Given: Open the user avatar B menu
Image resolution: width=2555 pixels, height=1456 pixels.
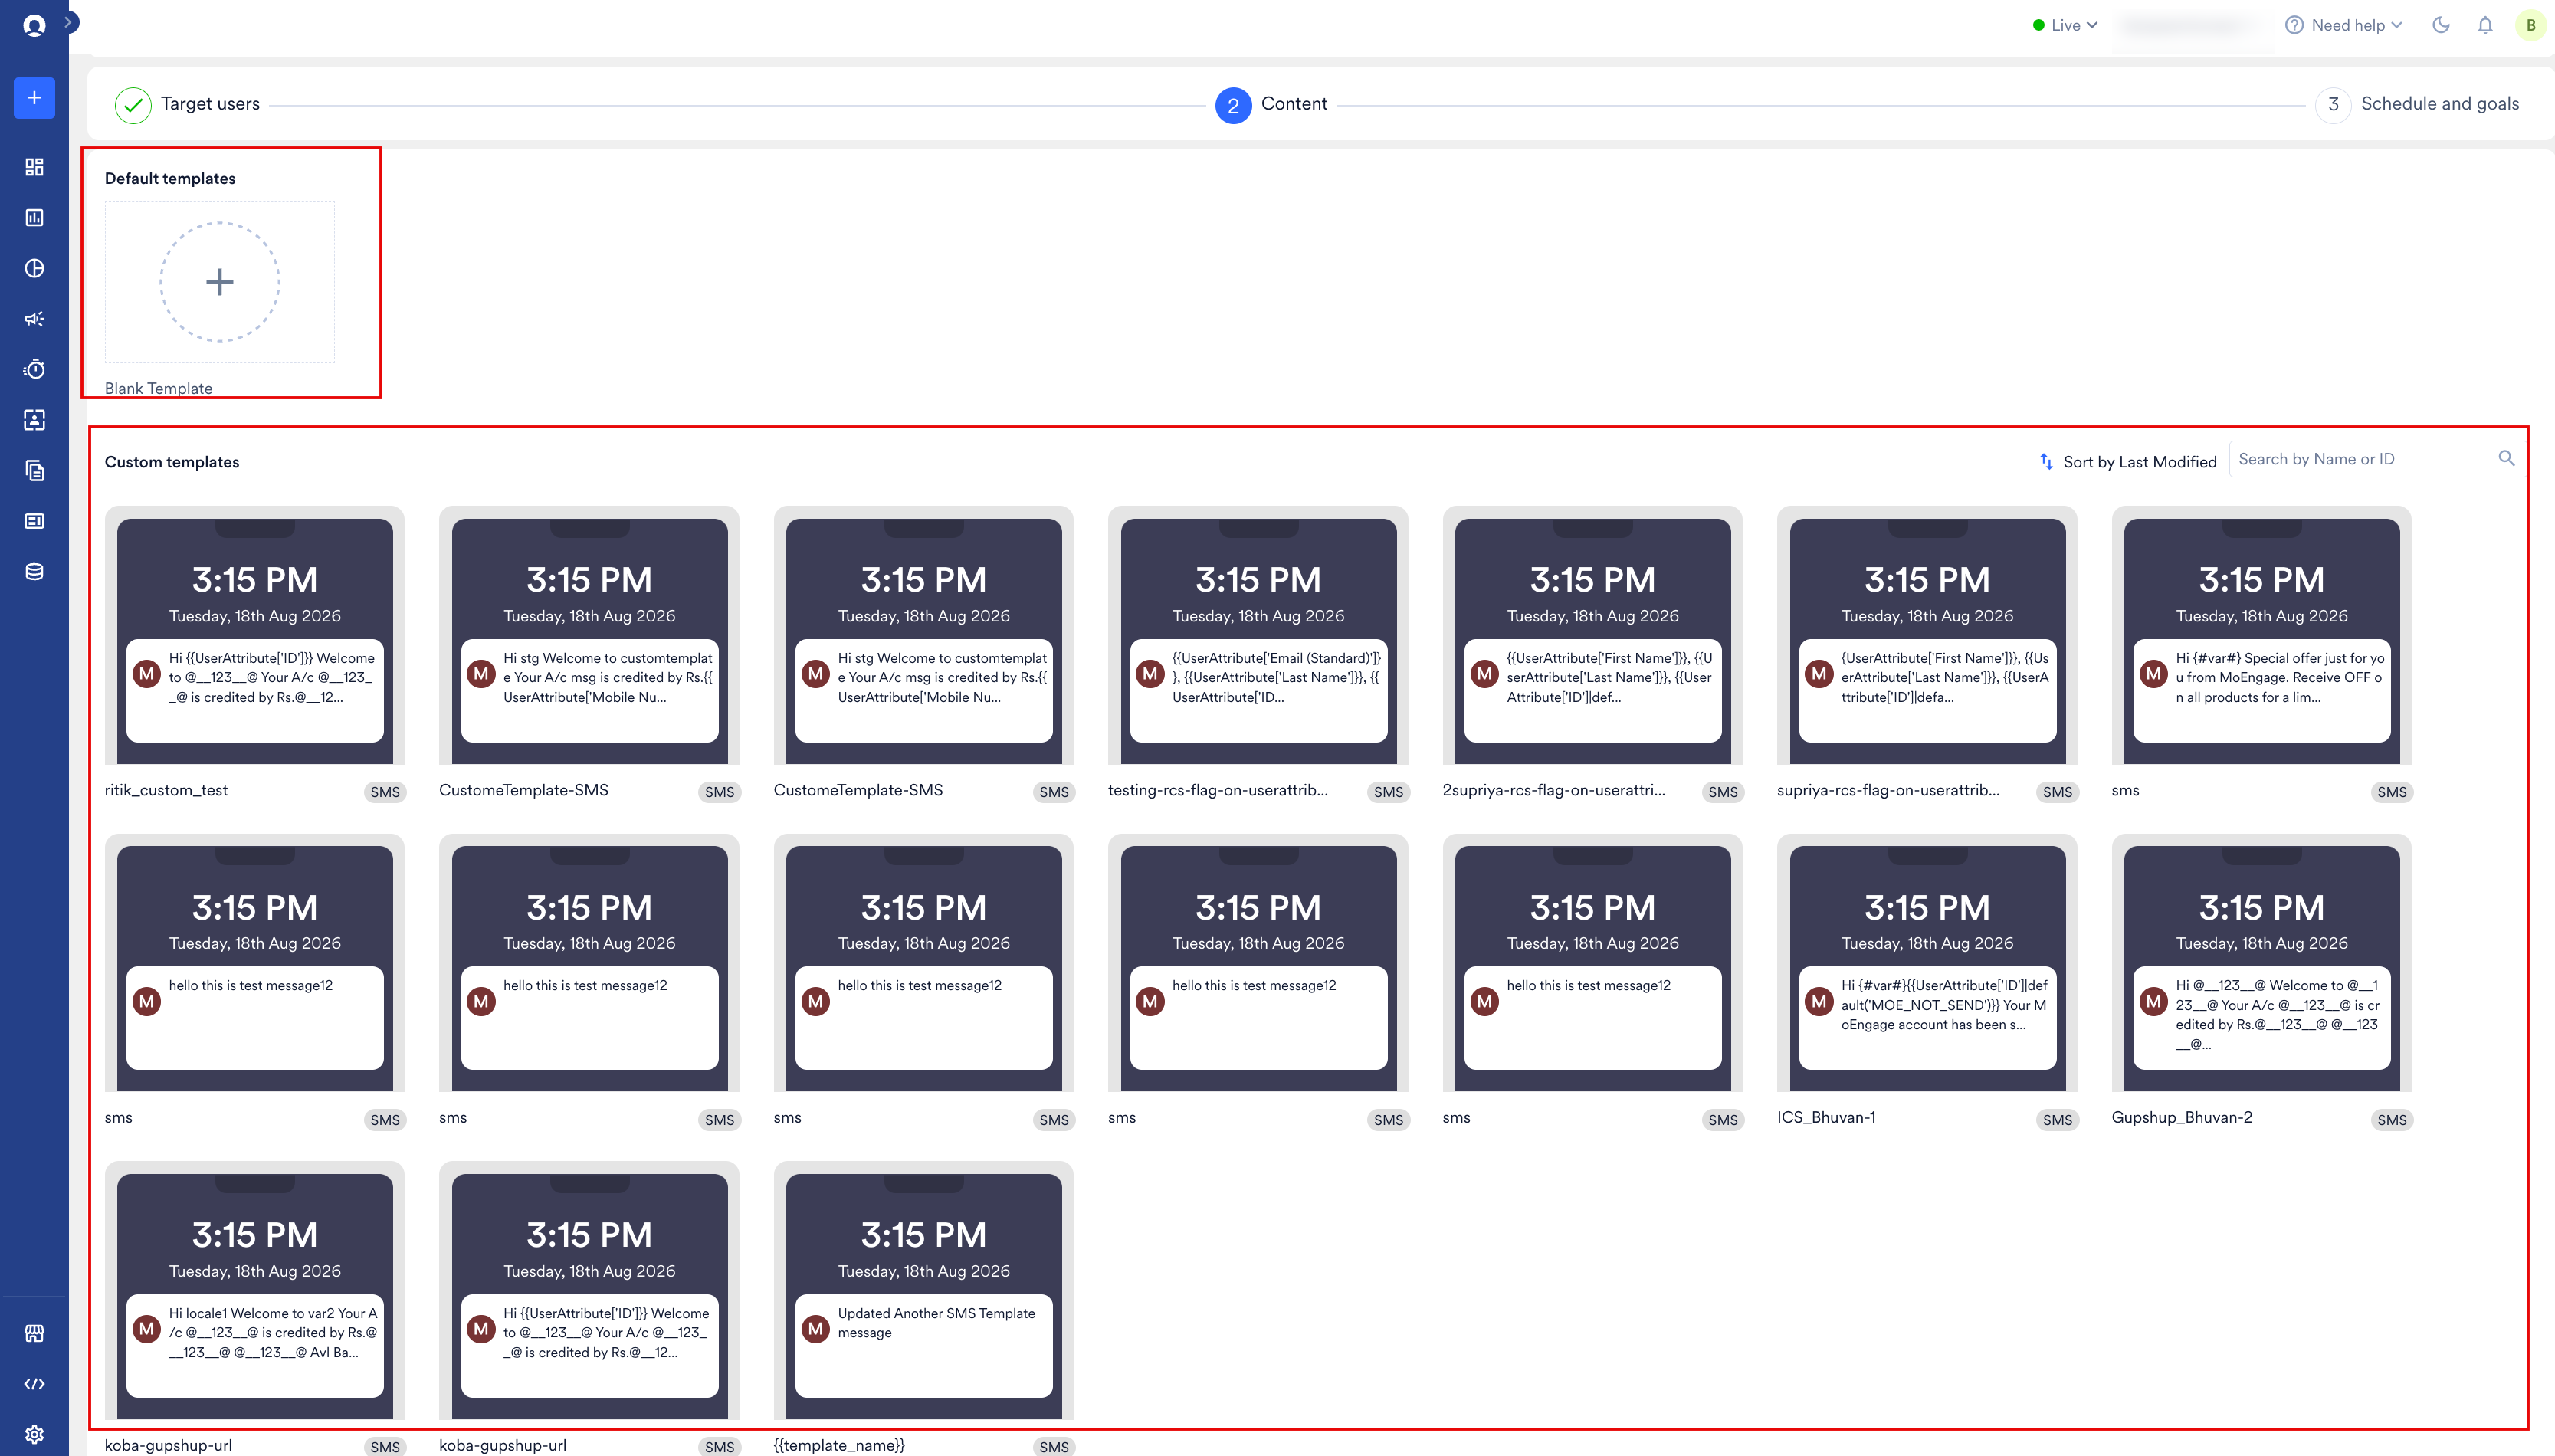Looking at the screenshot, I should point(2530,25).
